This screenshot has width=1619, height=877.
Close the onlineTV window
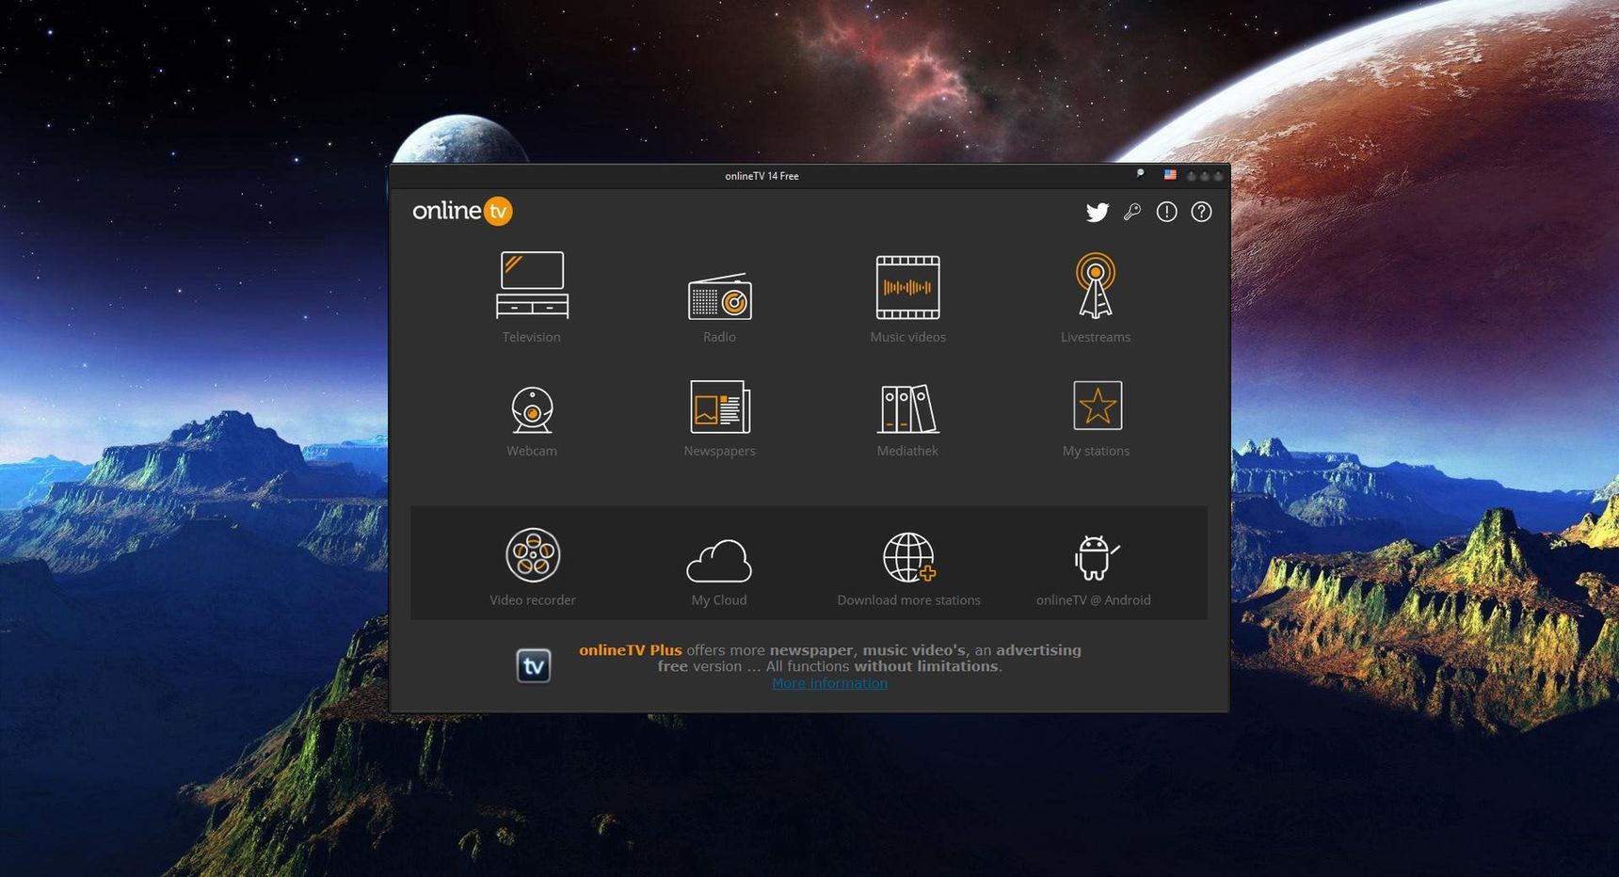click(1218, 176)
